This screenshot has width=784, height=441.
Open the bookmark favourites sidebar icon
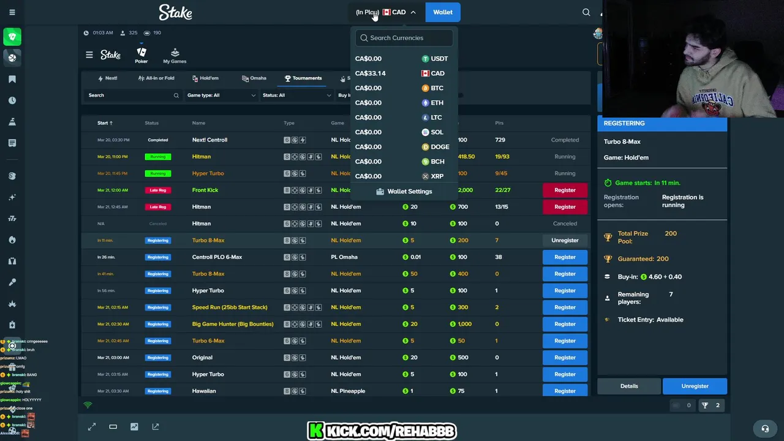[x=12, y=79]
